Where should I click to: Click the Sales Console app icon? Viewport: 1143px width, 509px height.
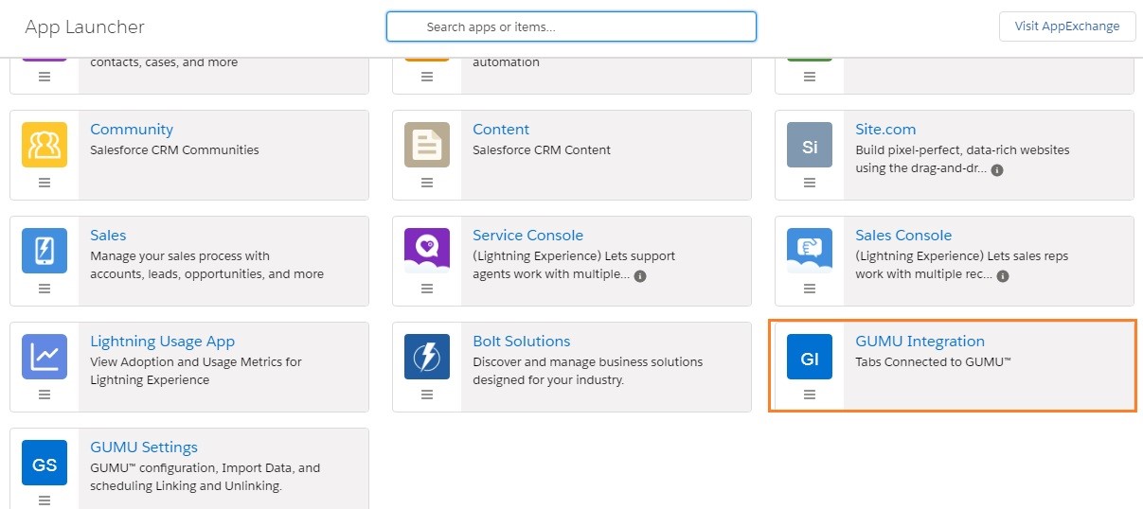tap(810, 251)
